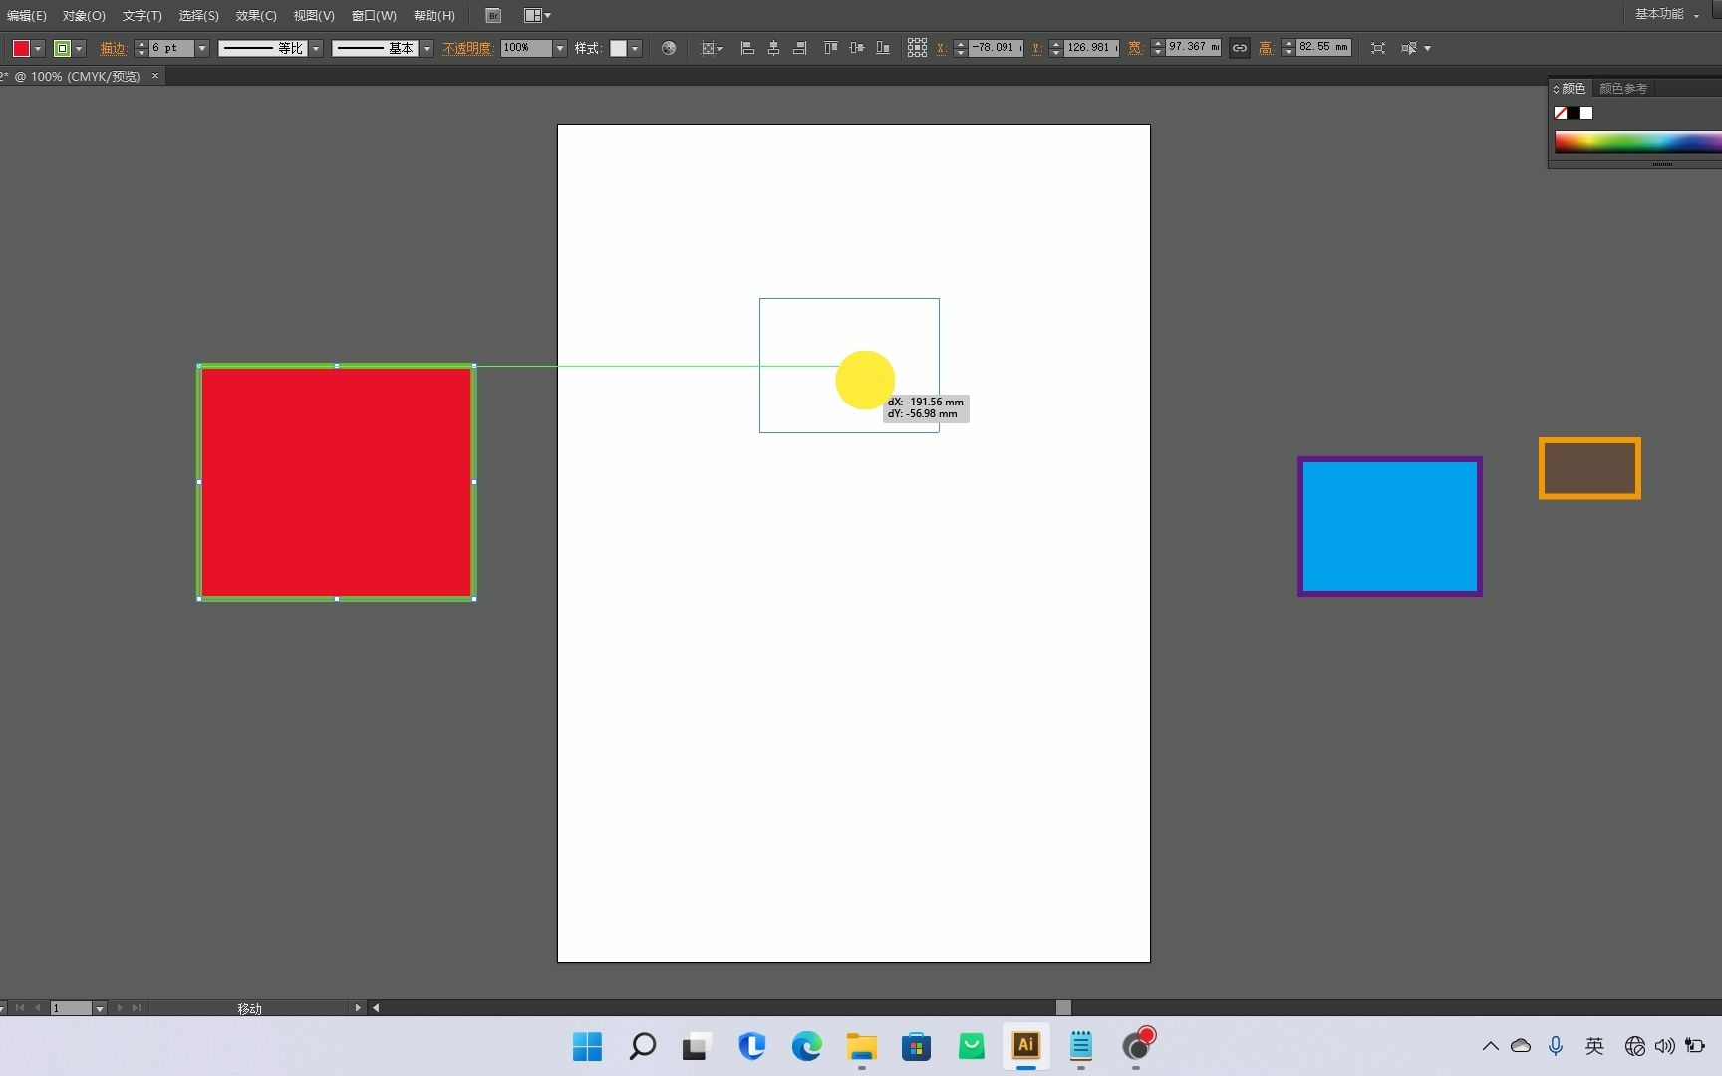Open the Bridge (Br) launcher icon
Screen dimensions: 1722x1076
[493, 16]
